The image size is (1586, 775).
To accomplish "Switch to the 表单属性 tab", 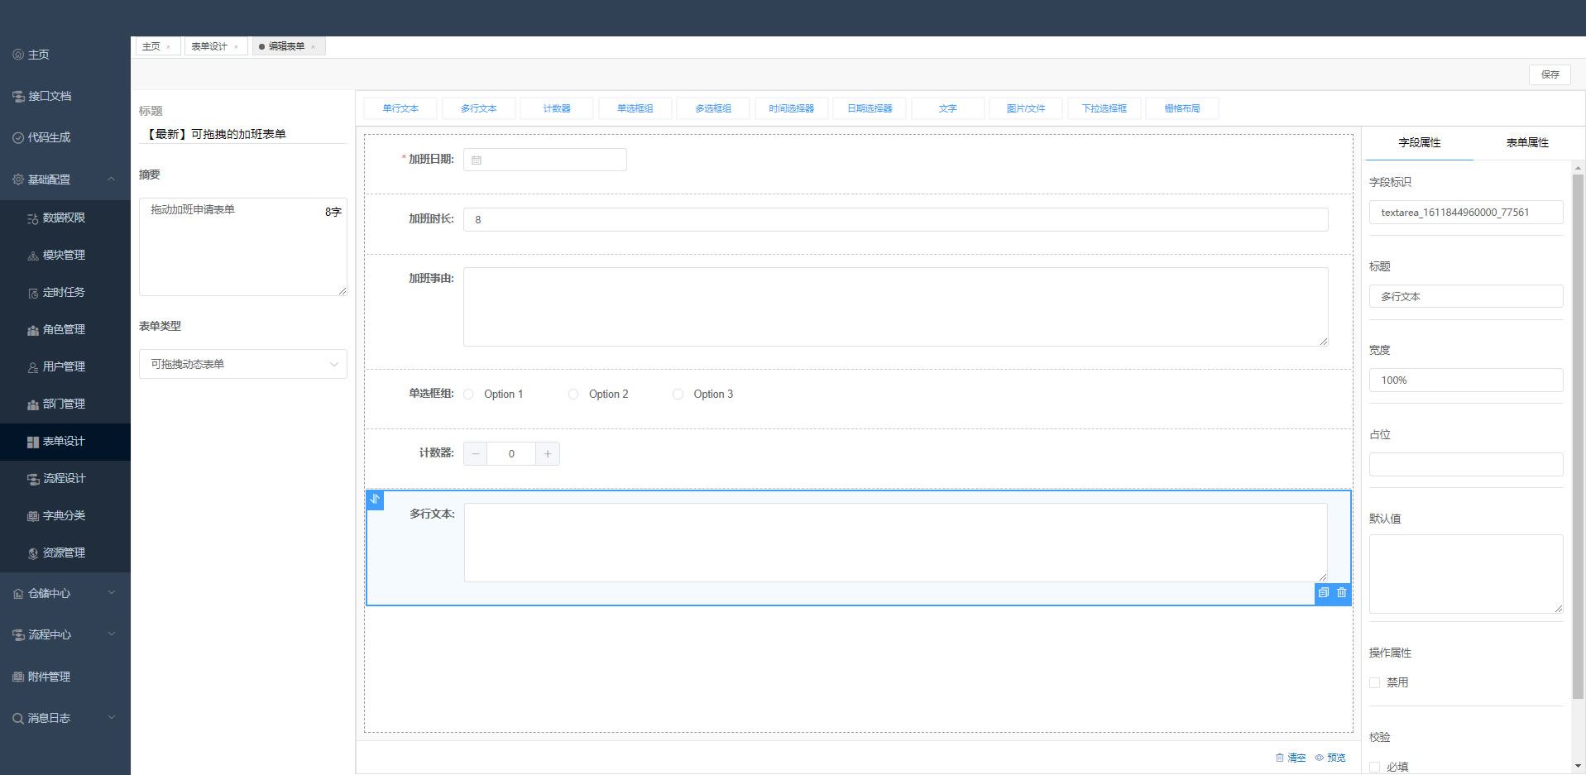I will 1526,143.
